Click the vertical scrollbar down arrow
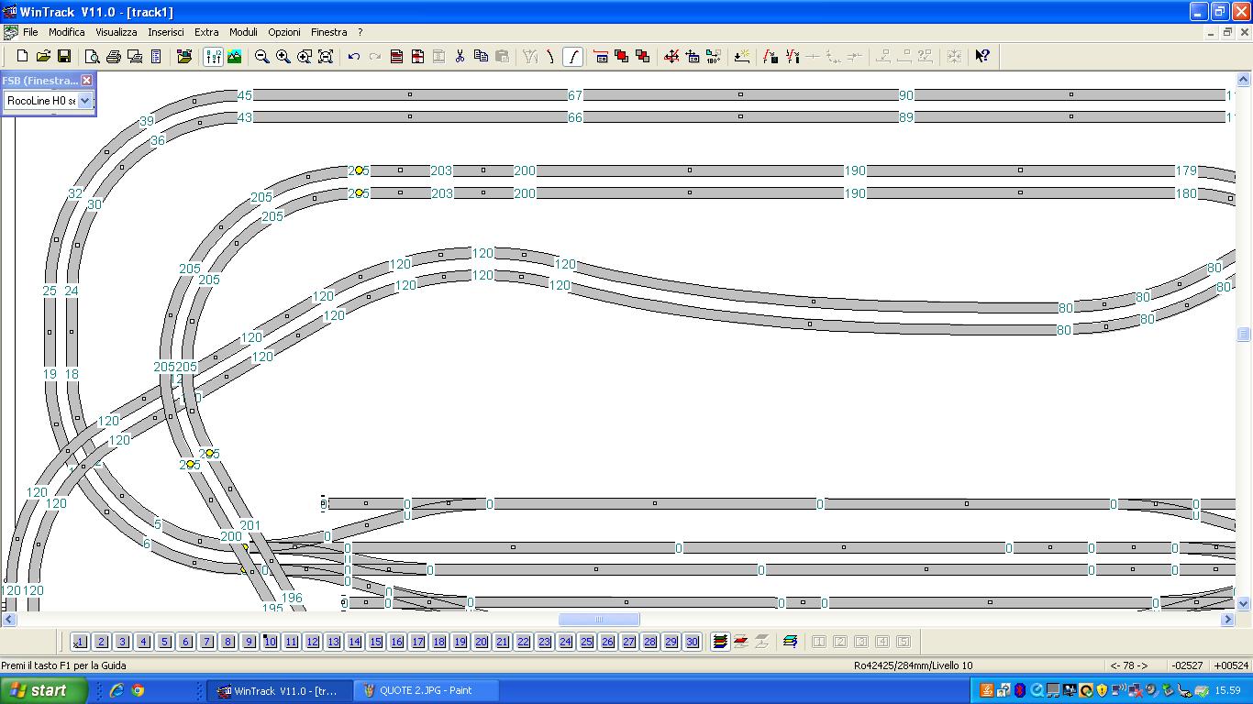This screenshot has height=704, width=1253. coord(1244,603)
